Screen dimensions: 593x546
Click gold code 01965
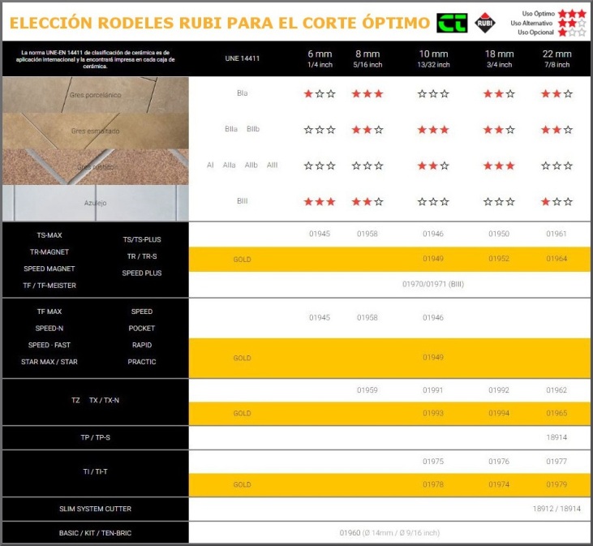[556, 413]
